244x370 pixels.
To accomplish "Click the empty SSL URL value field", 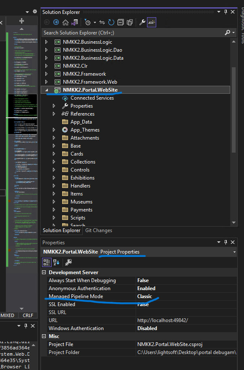I will tap(186, 312).
